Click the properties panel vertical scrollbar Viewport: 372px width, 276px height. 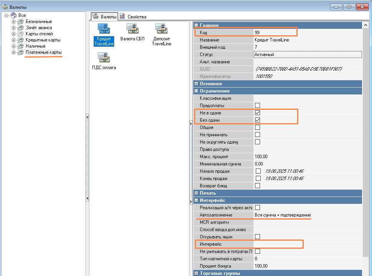click(365, 154)
